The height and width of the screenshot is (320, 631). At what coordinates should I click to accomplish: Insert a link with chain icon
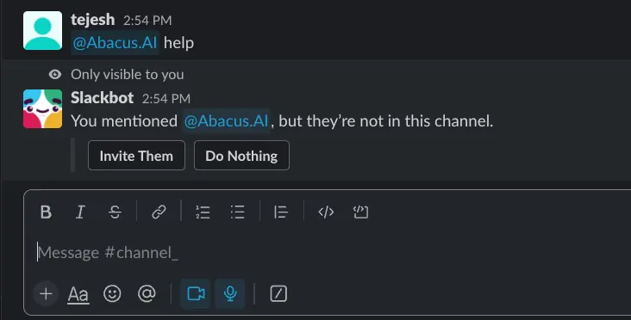coord(159,212)
